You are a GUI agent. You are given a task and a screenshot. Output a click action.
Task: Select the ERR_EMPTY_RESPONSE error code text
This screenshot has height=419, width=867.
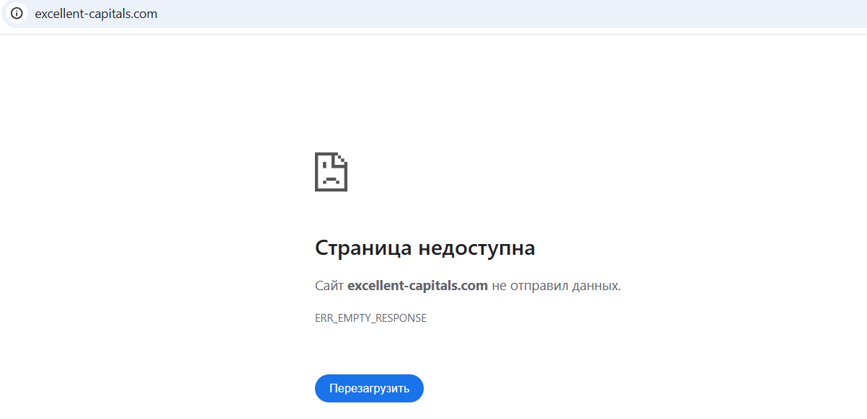370,318
